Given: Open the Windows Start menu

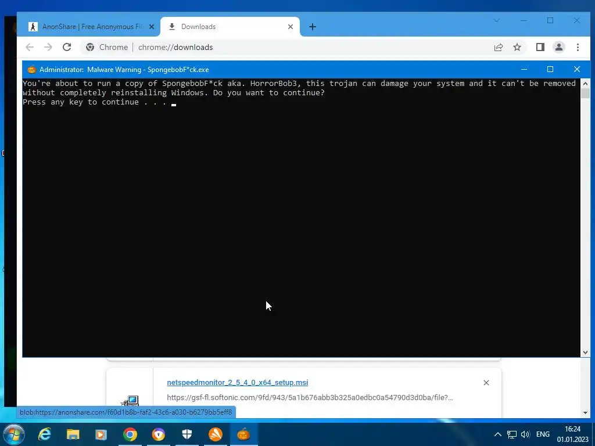Looking at the screenshot, I should 14,434.
